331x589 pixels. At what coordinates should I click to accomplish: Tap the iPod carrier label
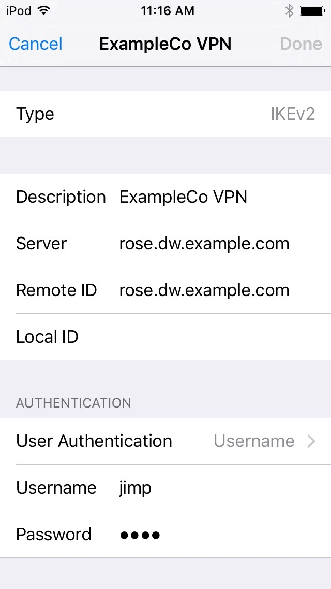coord(19,11)
